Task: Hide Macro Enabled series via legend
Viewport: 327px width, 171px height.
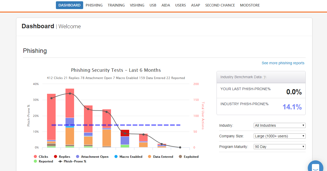Action: pyautogui.click(x=128, y=157)
